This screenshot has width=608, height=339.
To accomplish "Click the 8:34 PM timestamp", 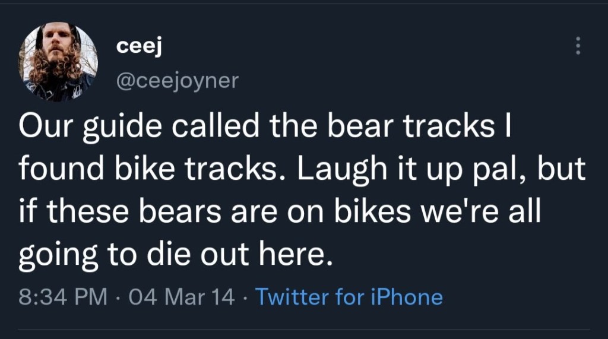I will (x=62, y=296).
